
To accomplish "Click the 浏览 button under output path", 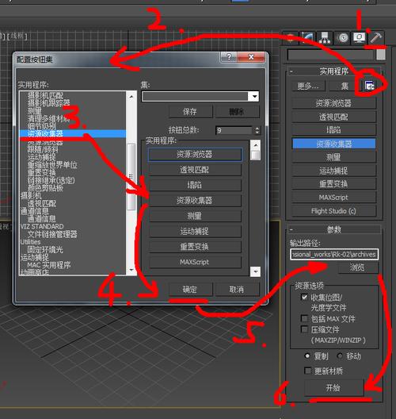I will tap(357, 267).
